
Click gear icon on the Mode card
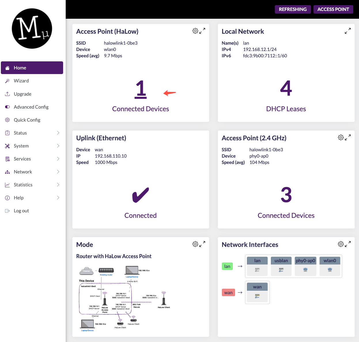(195, 244)
